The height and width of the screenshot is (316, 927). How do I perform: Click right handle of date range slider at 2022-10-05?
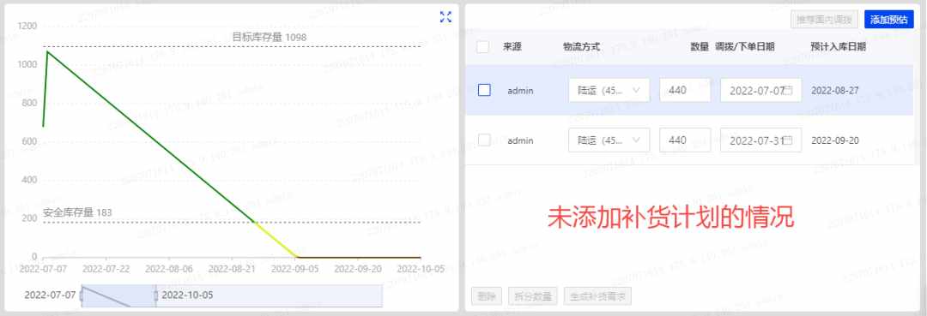(156, 295)
